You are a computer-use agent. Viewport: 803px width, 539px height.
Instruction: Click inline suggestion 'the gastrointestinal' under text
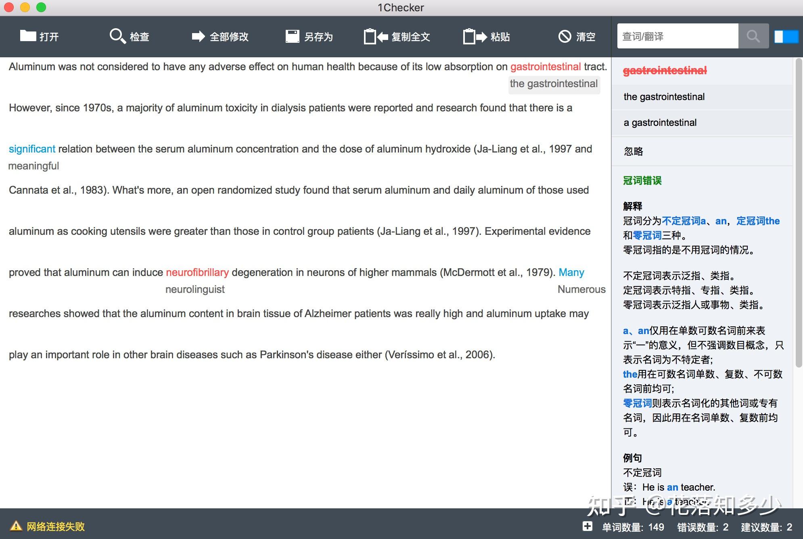(x=554, y=84)
